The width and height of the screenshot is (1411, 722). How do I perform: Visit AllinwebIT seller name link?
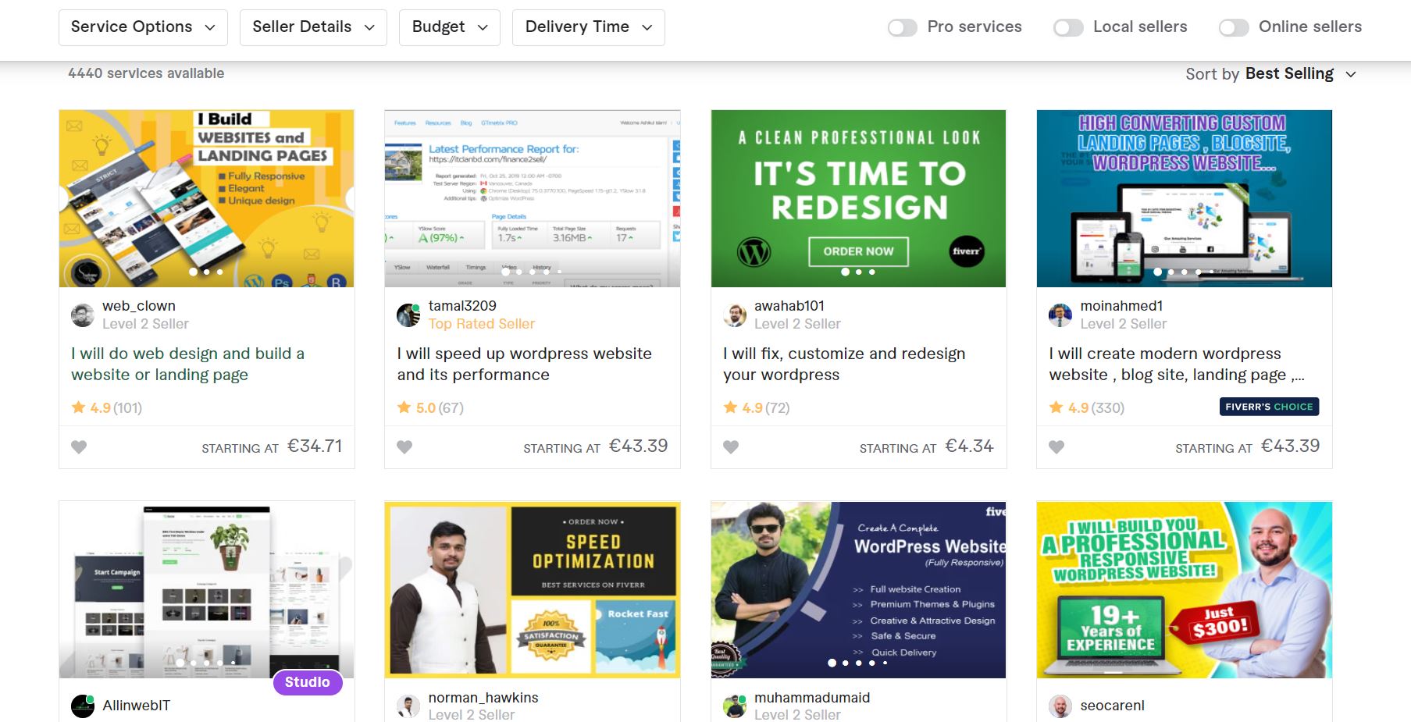(x=136, y=706)
